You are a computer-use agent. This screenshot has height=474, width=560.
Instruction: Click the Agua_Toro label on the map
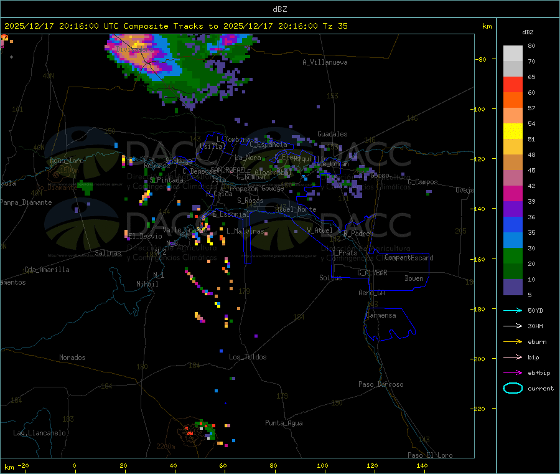(x=67, y=161)
